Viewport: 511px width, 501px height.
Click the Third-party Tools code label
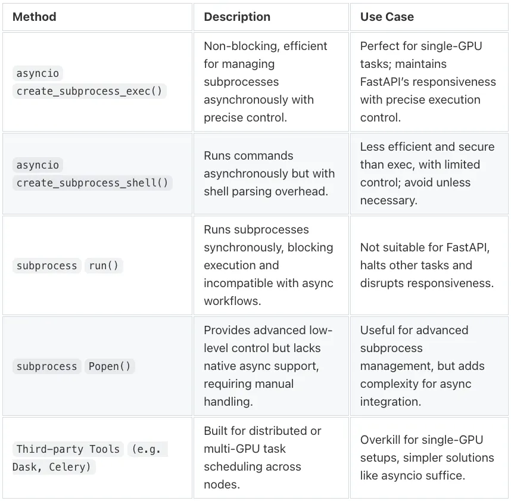click(68, 449)
